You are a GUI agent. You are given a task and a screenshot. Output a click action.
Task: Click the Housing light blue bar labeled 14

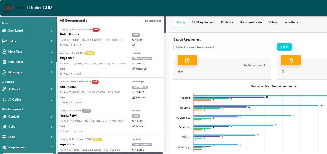pos(256,106)
